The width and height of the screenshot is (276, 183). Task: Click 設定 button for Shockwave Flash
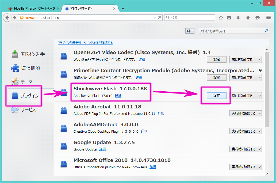click(217, 96)
